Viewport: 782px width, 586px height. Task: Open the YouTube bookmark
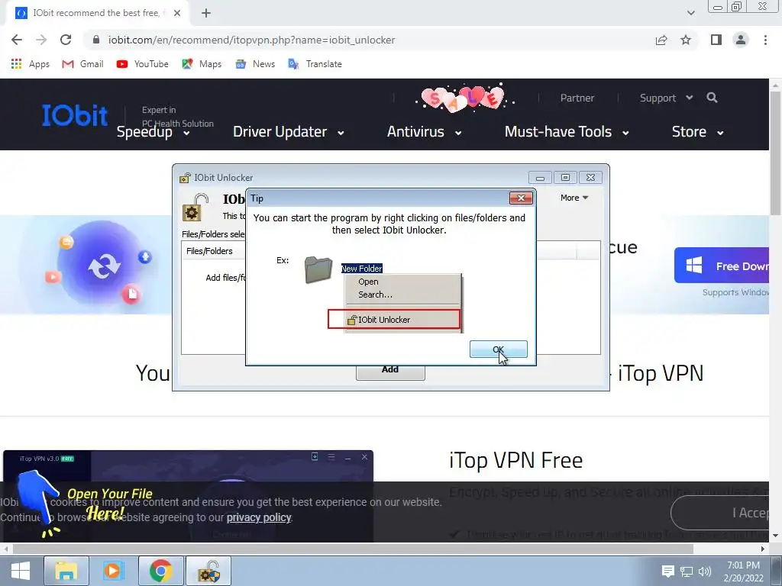click(142, 64)
